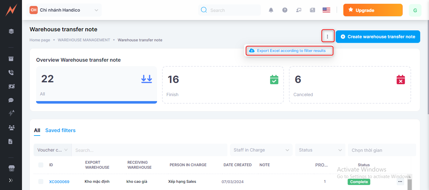Expand the Staff in Charge filter
Image resolution: width=429 pixels, height=190 pixels.
click(x=261, y=150)
